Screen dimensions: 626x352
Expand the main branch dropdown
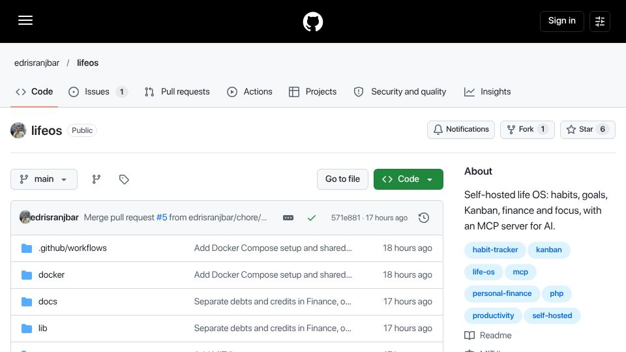point(44,179)
